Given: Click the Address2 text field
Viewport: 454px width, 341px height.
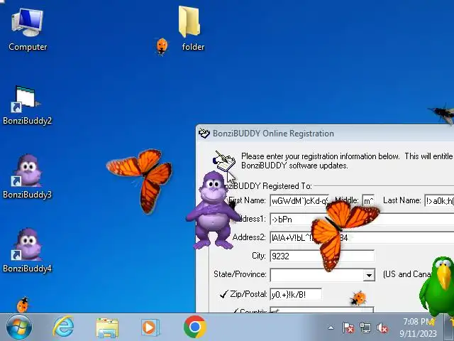Looking at the screenshot, I should (x=362, y=238).
